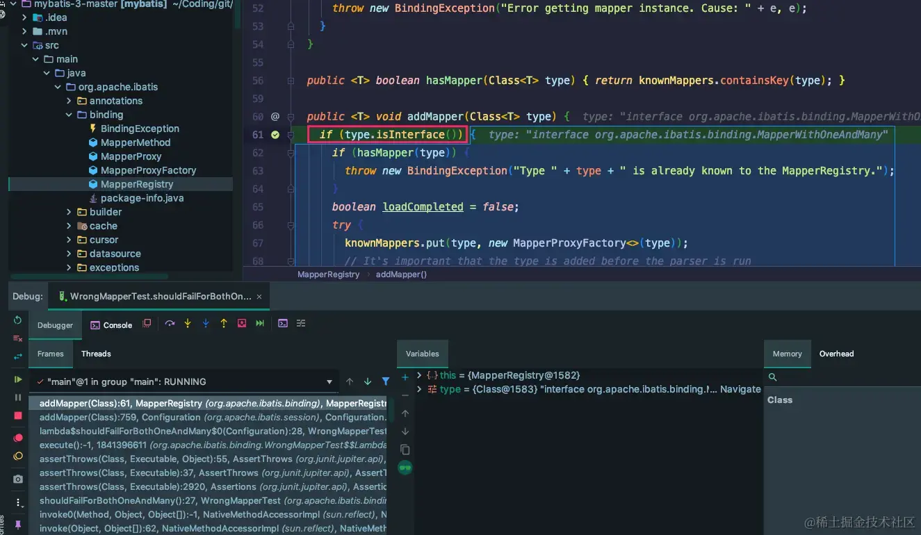Select package-info.java in the project tree

[x=142, y=198]
